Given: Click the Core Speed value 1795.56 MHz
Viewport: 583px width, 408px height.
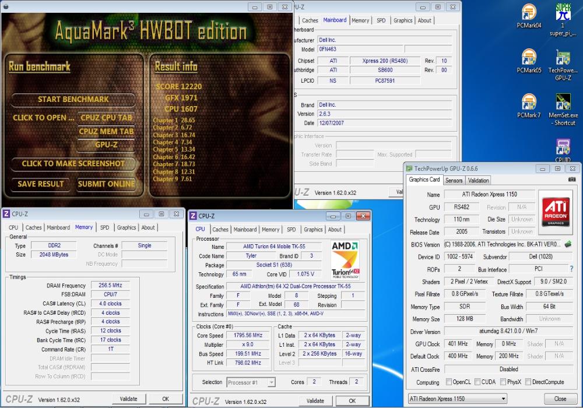Looking at the screenshot, I should click(248, 335).
